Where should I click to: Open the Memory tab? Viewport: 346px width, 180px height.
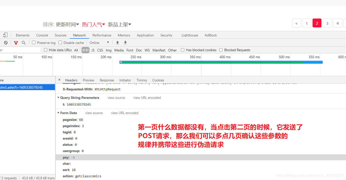[x=124, y=35]
